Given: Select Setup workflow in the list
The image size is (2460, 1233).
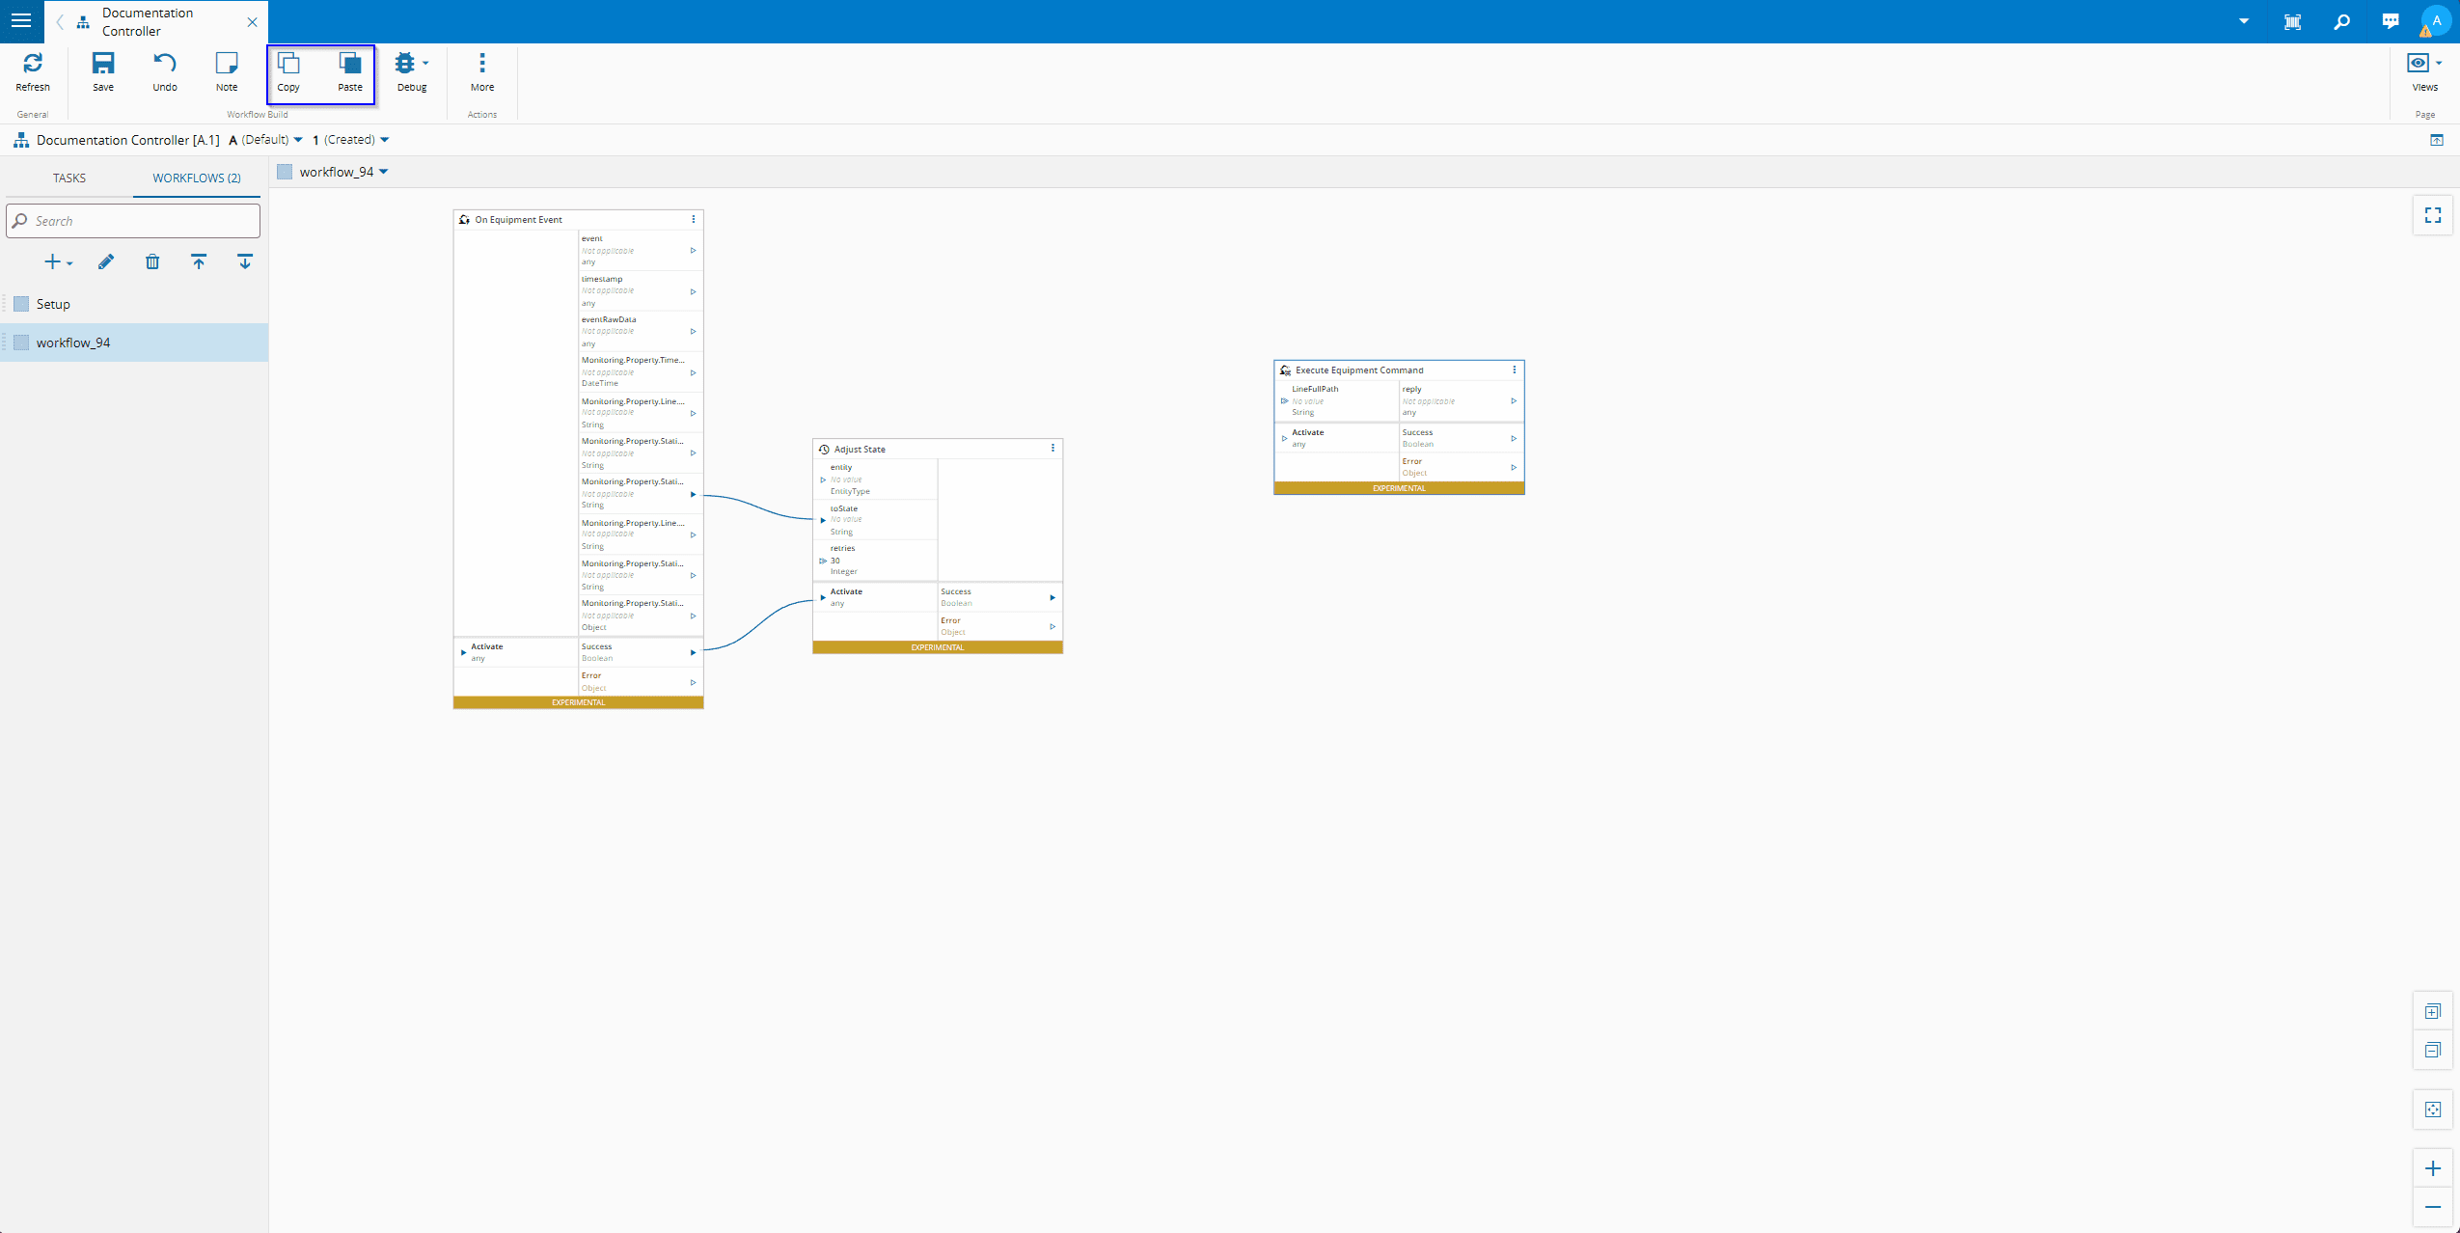Looking at the screenshot, I should [x=54, y=304].
